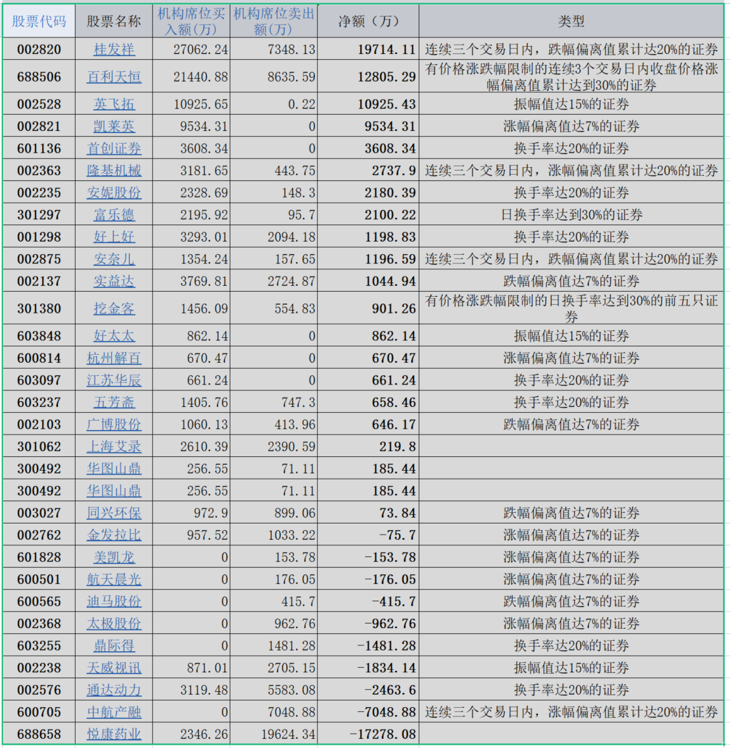Select the 股票代码 header cell
Screen dimensions: 730x748
coord(39,21)
